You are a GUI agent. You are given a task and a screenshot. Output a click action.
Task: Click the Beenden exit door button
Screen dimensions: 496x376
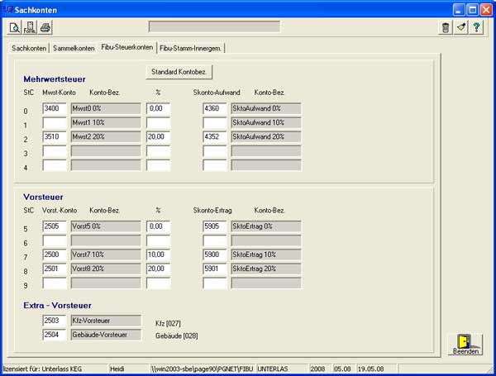pyautogui.click(x=465, y=345)
